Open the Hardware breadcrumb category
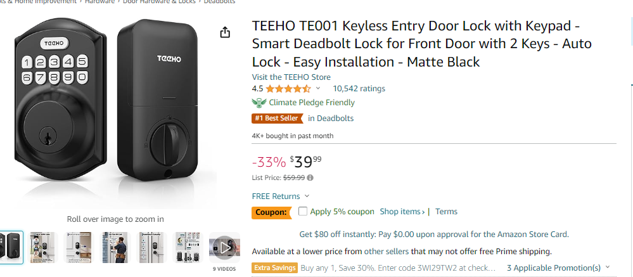 (x=99, y=2)
